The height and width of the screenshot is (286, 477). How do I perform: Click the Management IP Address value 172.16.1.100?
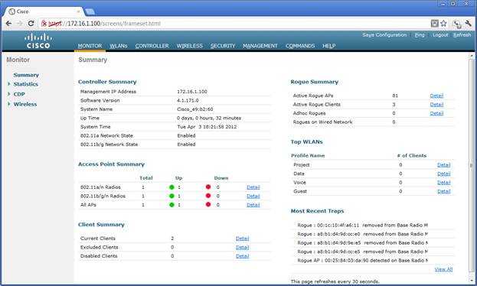click(x=192, y=92)
